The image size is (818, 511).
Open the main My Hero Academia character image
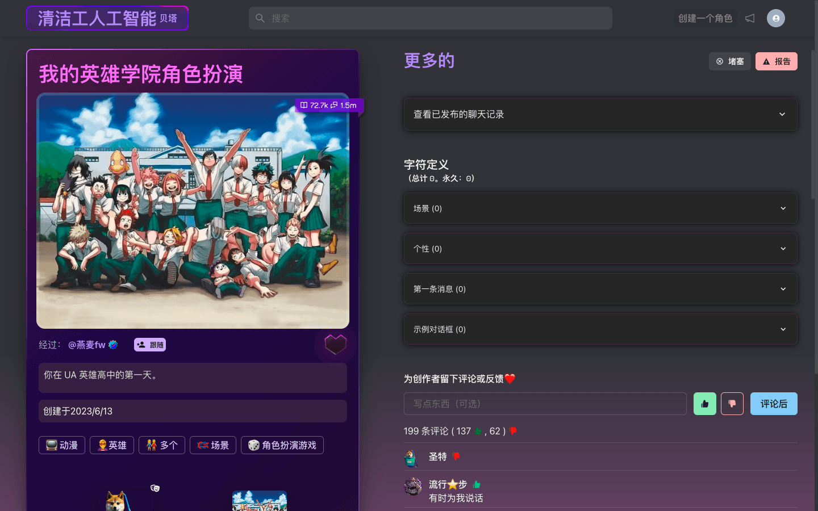[x=193, y=211]
